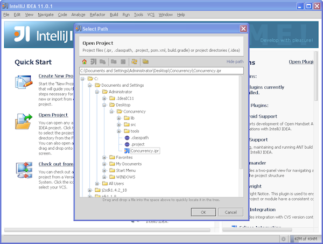Click the Check out from link
The image size is (323, 244).
pos(56,164)
